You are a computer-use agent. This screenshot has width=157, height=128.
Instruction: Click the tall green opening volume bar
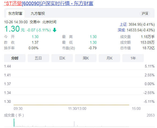coord(14,123)
